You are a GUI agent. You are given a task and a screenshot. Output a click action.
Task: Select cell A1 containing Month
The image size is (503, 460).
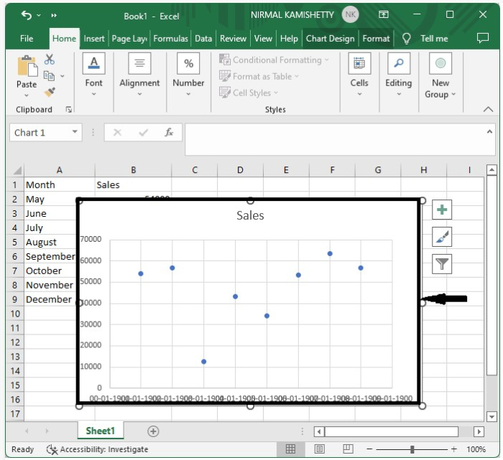click(x=60, y=185)
